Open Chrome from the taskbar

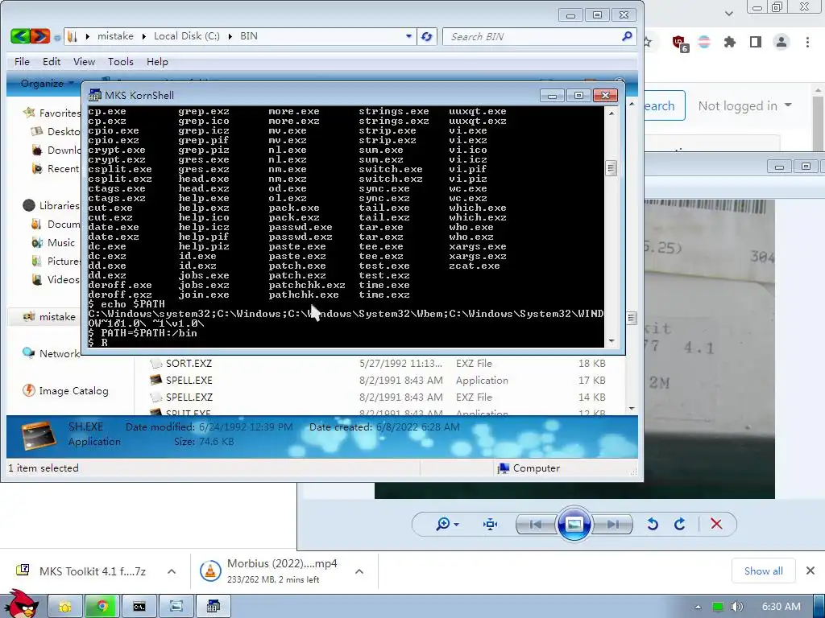click(102, 607)
